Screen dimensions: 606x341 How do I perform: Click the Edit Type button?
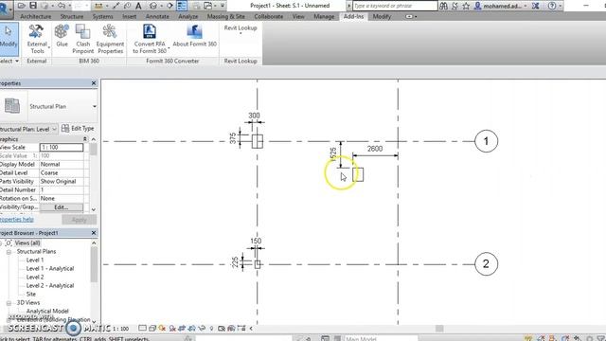78,129
